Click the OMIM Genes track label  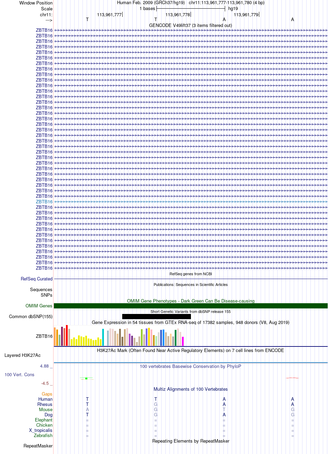[39, 306]
